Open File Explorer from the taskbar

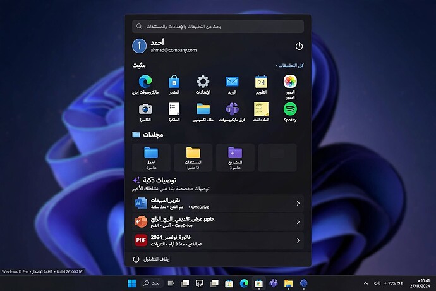pos(288,283)
